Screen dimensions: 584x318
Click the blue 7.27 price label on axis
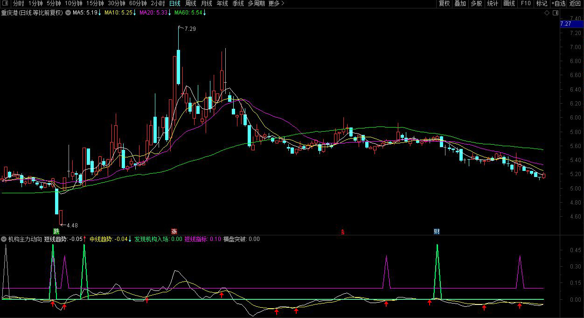tap(566, 23)
